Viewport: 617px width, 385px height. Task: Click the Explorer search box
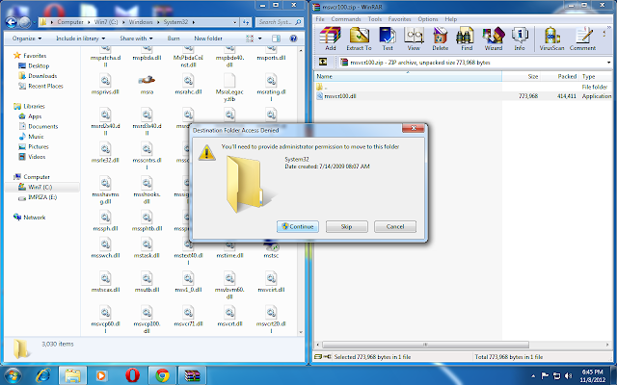(279, 22)
